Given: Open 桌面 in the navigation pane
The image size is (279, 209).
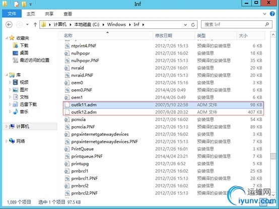Looking at the screenshot, I should (x=24, y=53).
